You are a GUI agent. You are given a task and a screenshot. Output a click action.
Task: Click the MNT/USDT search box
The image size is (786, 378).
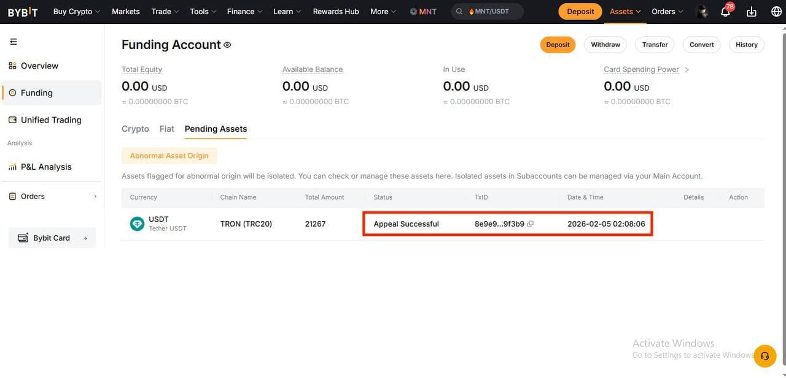(x=488, y=11)
